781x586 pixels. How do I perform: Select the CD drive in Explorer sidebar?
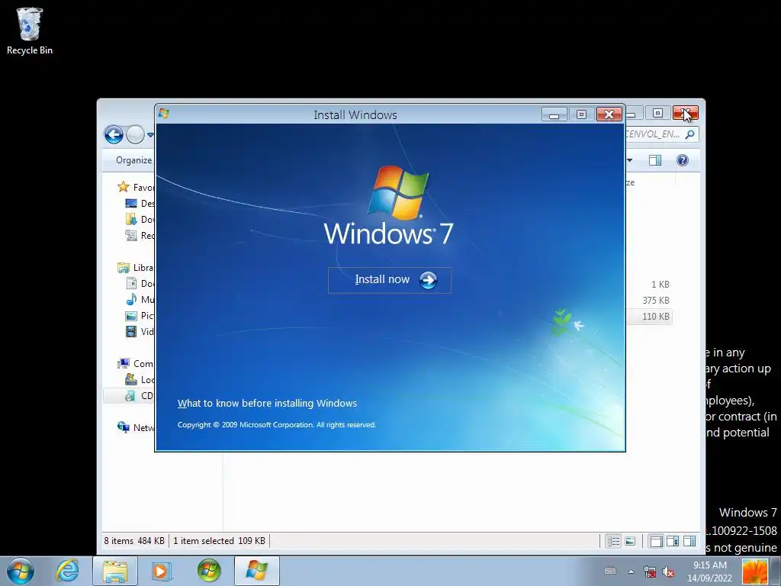point(130,396)
